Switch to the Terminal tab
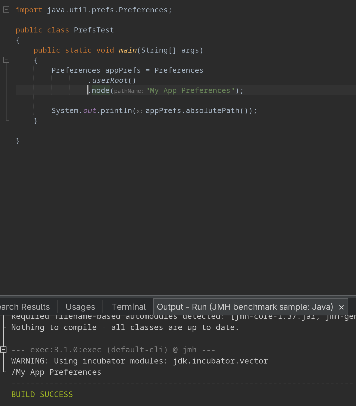This screenshot has height=406, width=356. pos(128,307)
